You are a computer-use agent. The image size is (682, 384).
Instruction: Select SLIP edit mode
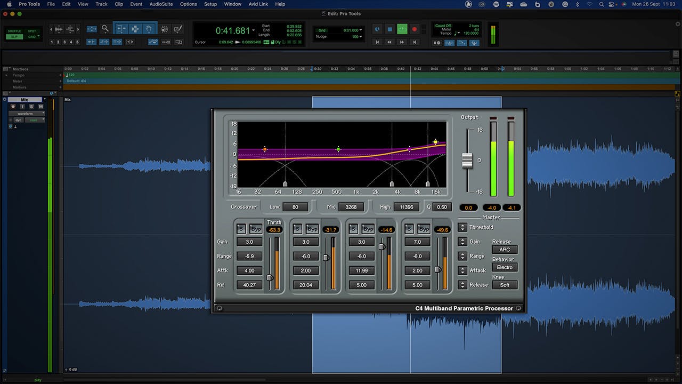point(14,37)
